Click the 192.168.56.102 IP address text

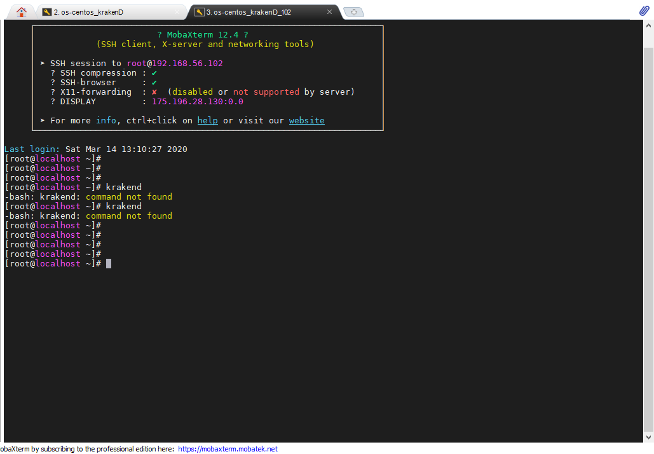[x=187, y=64]
